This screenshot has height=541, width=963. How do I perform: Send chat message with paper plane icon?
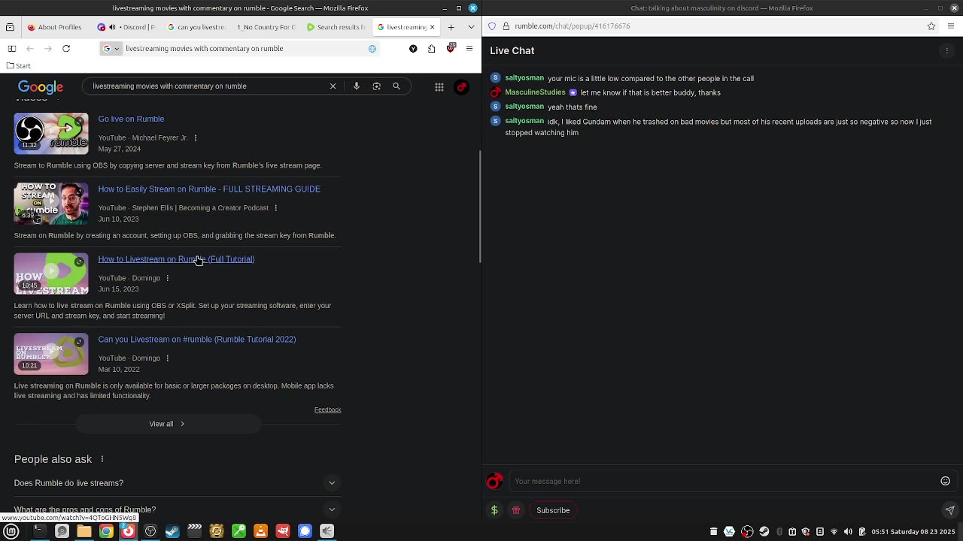[950, 510]
